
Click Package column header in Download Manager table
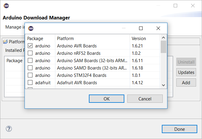(14, 60)
